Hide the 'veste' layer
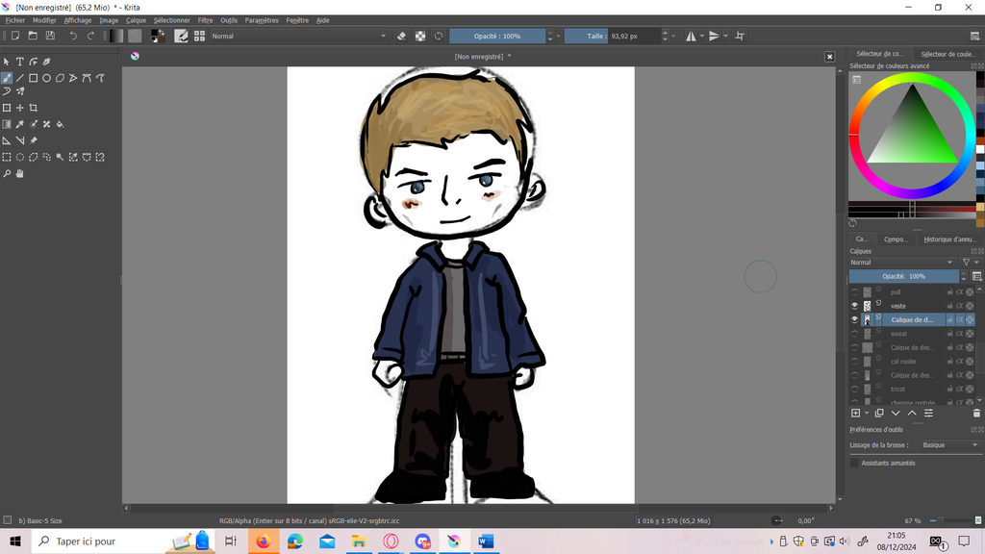 pos(854,306)
